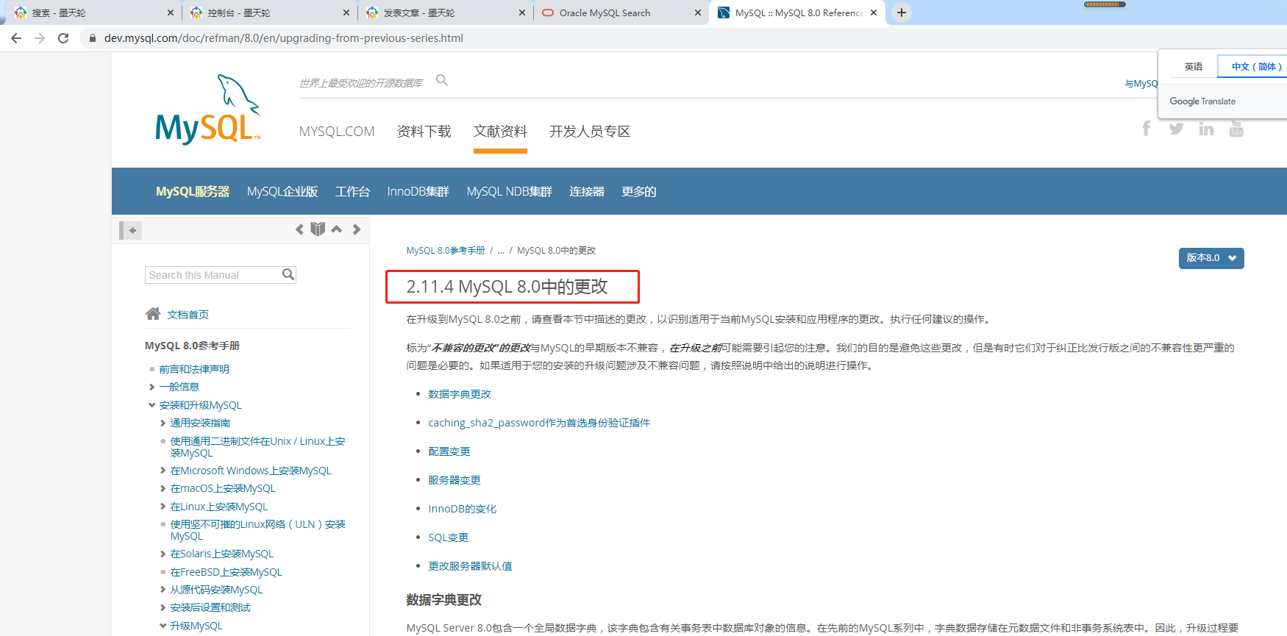Open MySQL Facebook page icon
Viewport: 1287px width, 636px height.
click(1146, 129)
